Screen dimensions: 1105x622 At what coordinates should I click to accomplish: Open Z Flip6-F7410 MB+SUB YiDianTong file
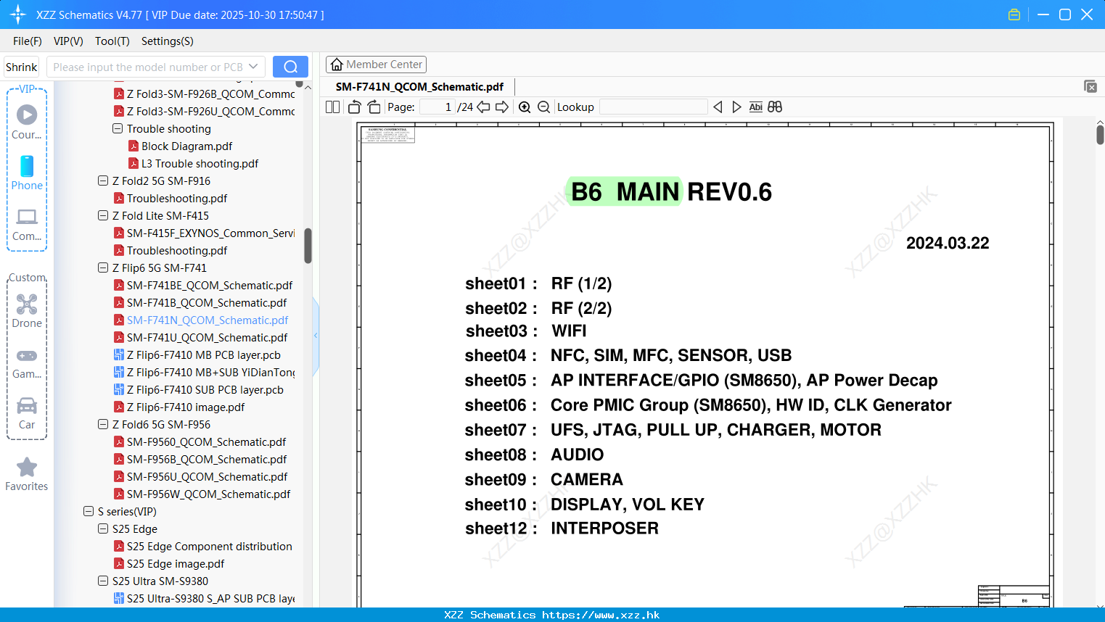(x=210, y=372)
